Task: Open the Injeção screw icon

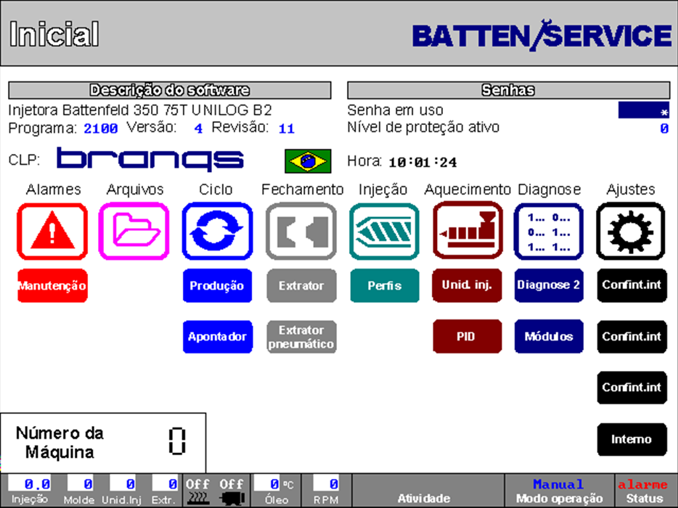Action: point(385,231)
